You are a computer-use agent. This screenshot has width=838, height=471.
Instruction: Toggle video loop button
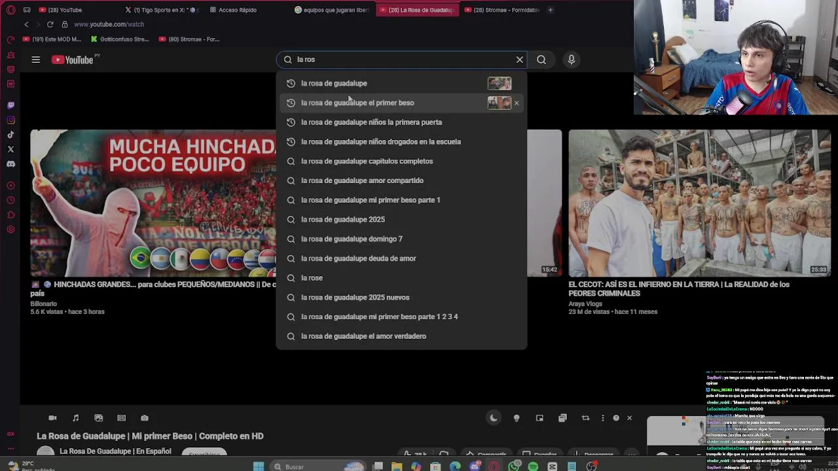click(x=585, y=418)
